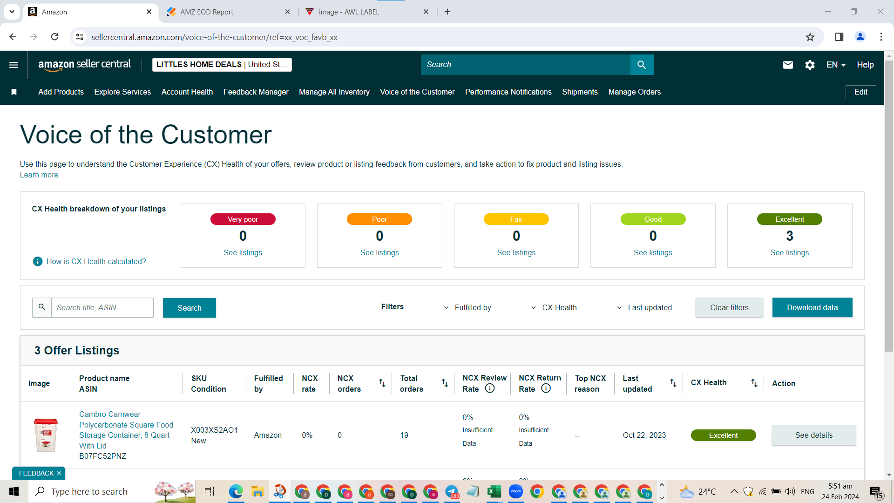Open Excel from the taskbar
Viewport: 894px width, 503px height.
click(x=494, y=491)
